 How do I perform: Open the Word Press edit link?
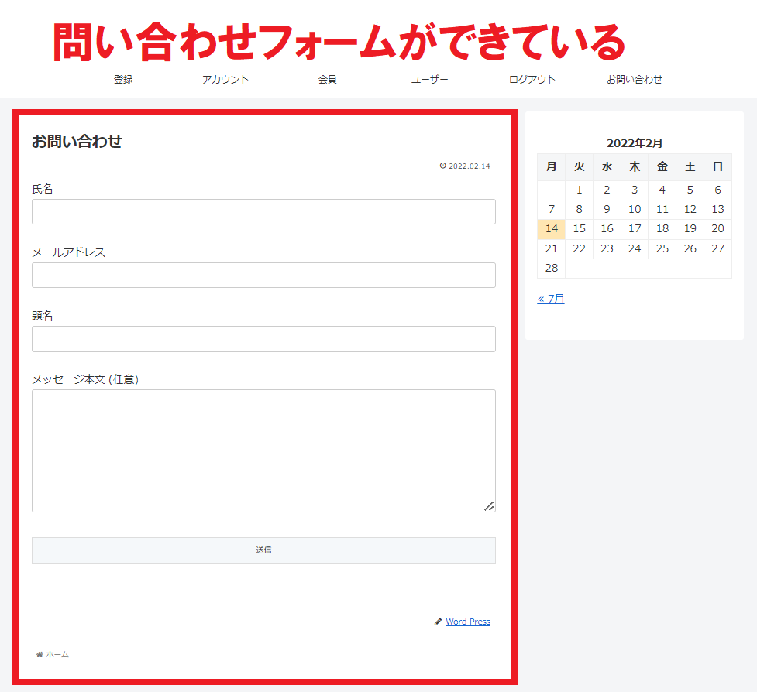468,622
